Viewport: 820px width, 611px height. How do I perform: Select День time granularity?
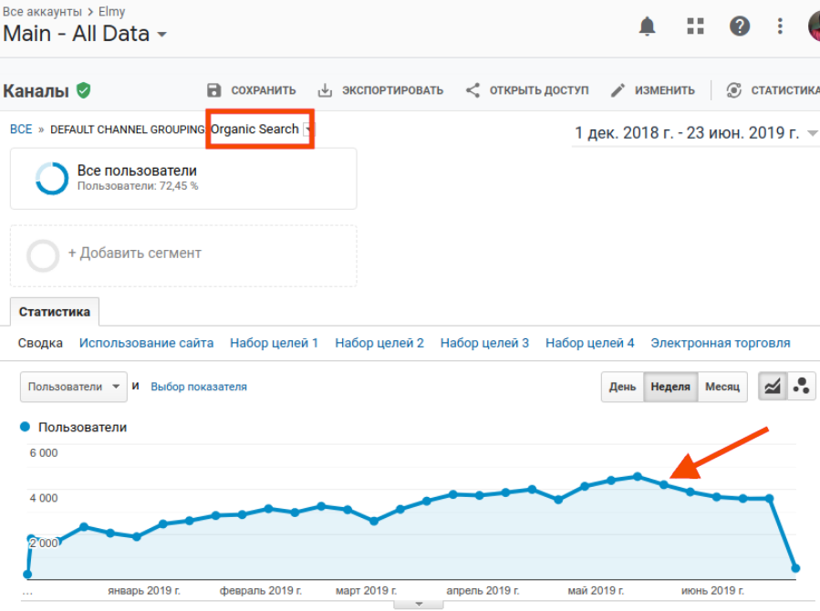click(622, 387)
